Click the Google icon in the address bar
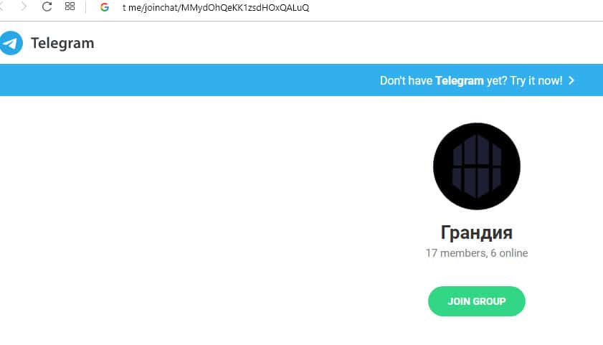The width and height of the screenshot is (603, 345). tap(104, 7)
